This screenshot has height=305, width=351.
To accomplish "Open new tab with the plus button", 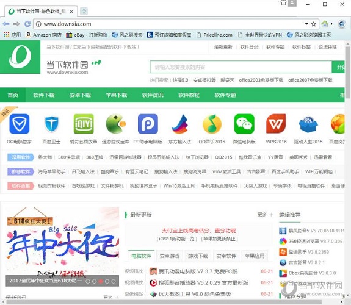I will click(x=84, y=11).
